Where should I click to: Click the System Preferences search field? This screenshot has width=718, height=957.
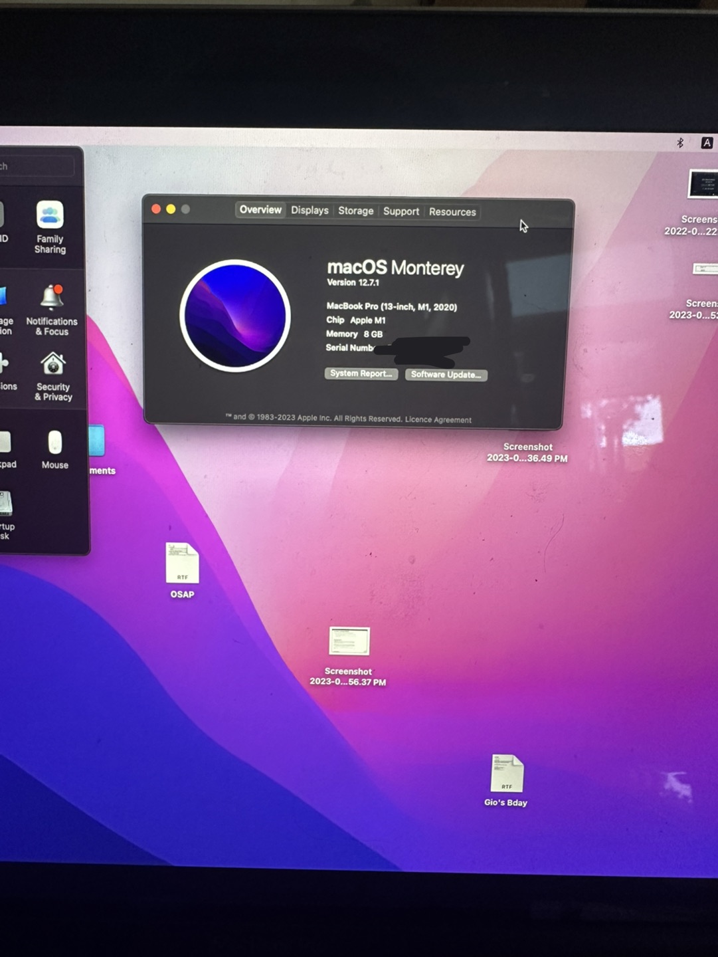[37, 166]
